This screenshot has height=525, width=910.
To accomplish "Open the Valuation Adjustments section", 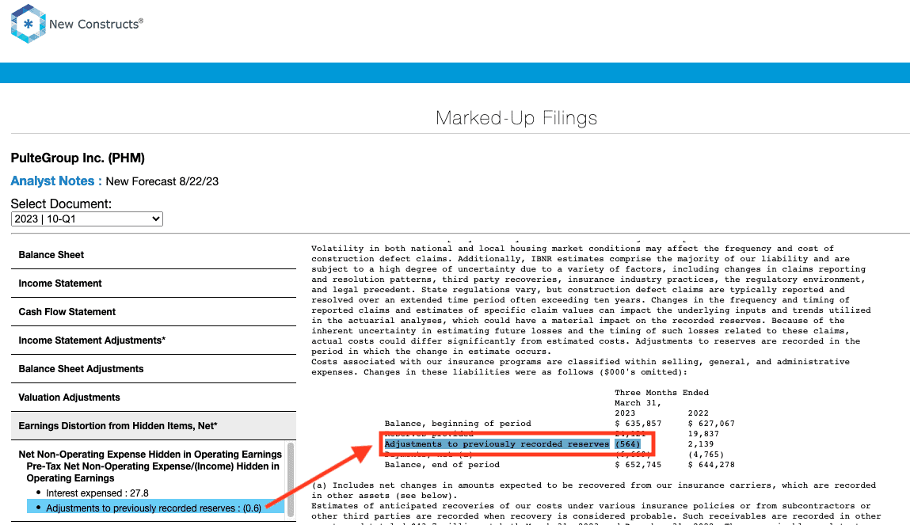I will [x=153, y=397].
